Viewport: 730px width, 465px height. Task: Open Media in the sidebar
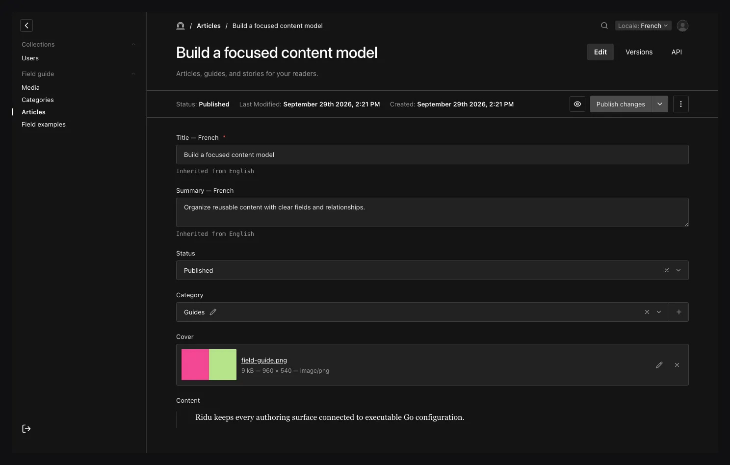30,87
